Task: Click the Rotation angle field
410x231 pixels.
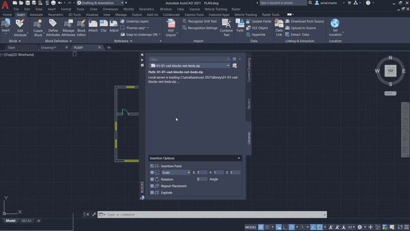Action: (x=202, y=180)
